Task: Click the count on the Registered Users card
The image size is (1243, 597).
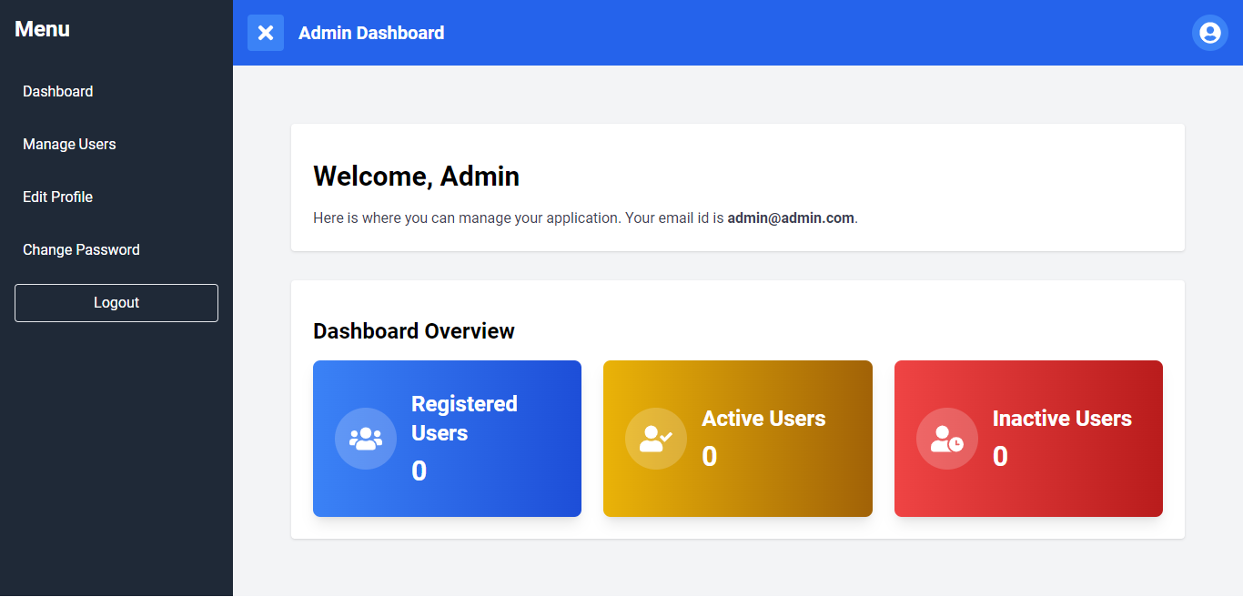Action: pyautogui.click(x=418, y=471)
